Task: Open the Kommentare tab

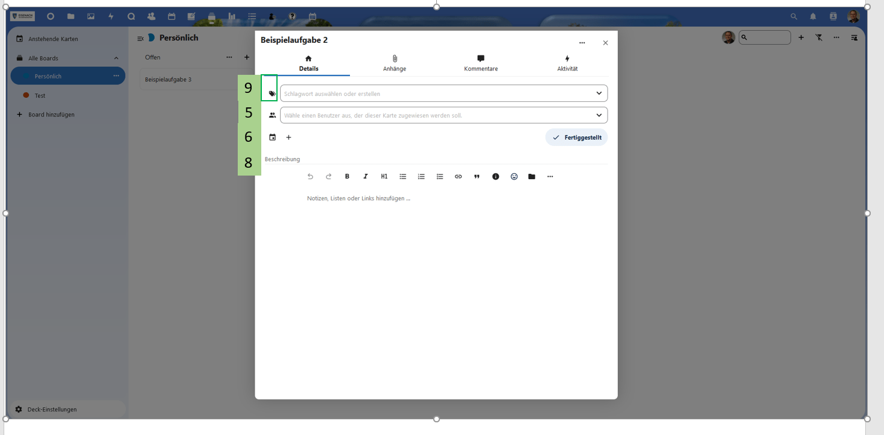Action: tap(481, 63)
